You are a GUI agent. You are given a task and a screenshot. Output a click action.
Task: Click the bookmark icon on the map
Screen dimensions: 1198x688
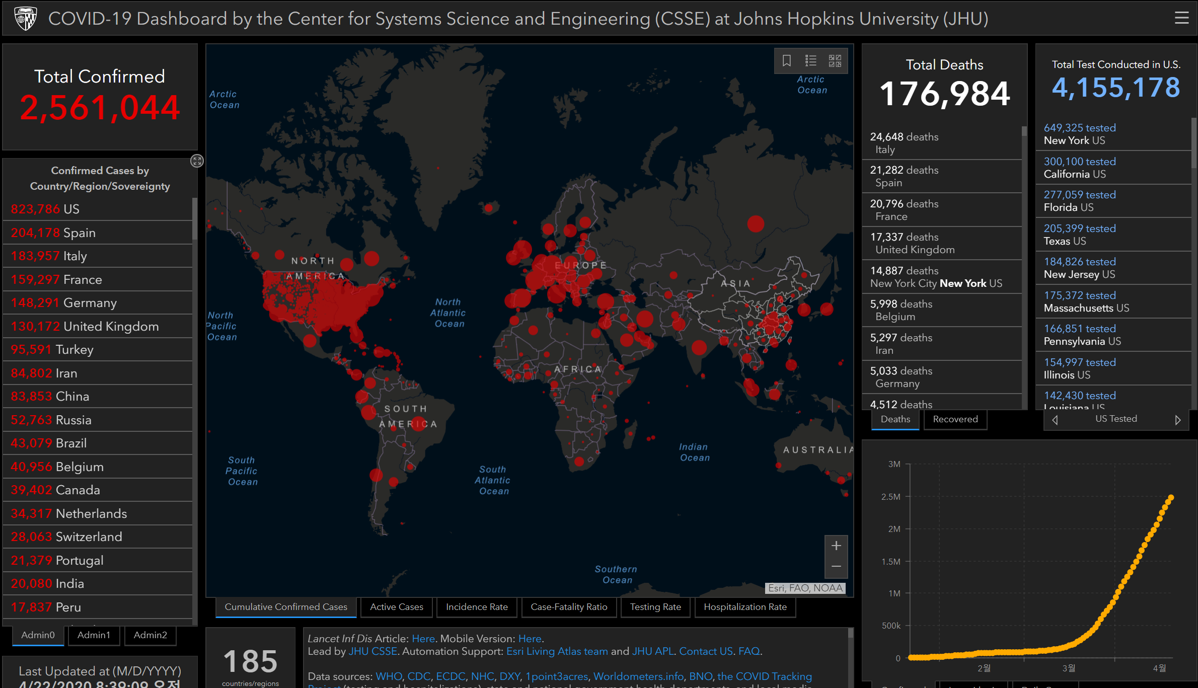click(787, 61)
